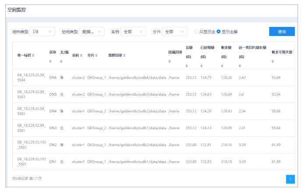Click data path /home/goldendb/zxdb4/data/data
Viewport: 302px width, 190px height.
(137, 78)
